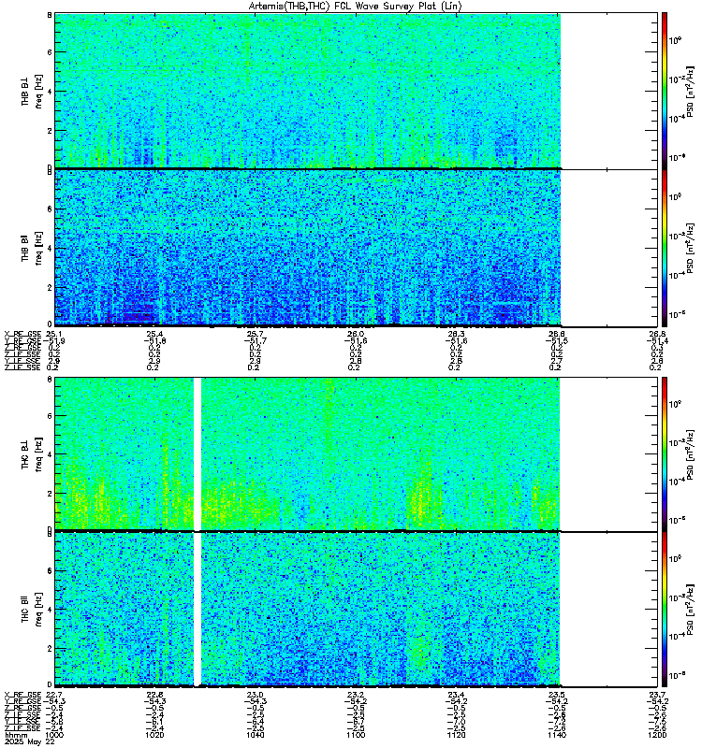Click the '1200' time tick label
The height and width of the screenshot is (748, 702).
pos(657,735)
